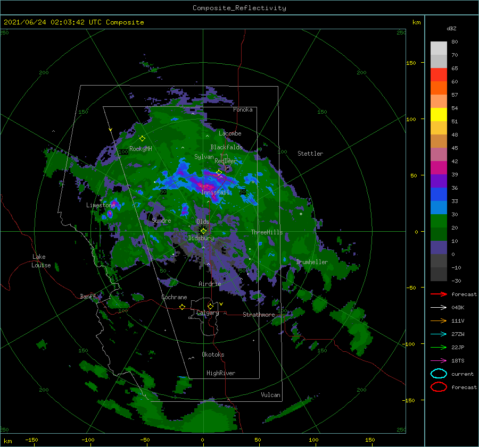
Task: Click the indigo swatch above the 0 label
Action: click(x=439, y=247)
